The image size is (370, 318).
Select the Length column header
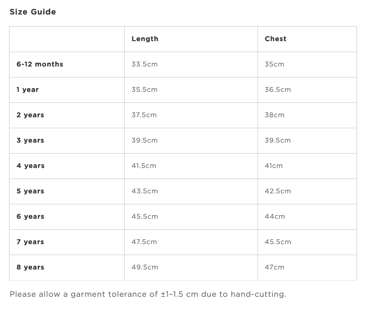(145, 39)
